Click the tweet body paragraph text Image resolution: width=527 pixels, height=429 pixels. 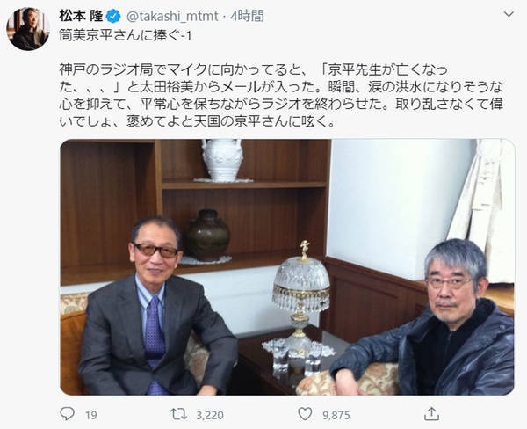tap(281, 96)
